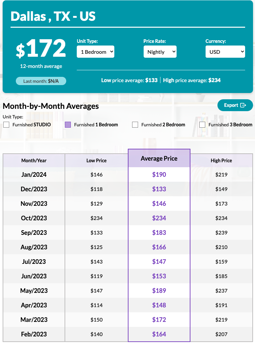Screen dimensions: 255x343
Task: Click May/2023 average price $189
Action: 159,291
